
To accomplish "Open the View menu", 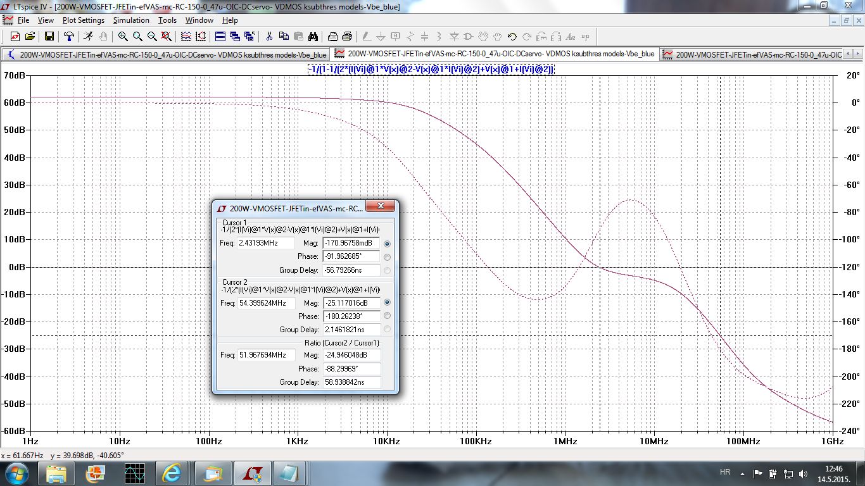I will 46,20.
